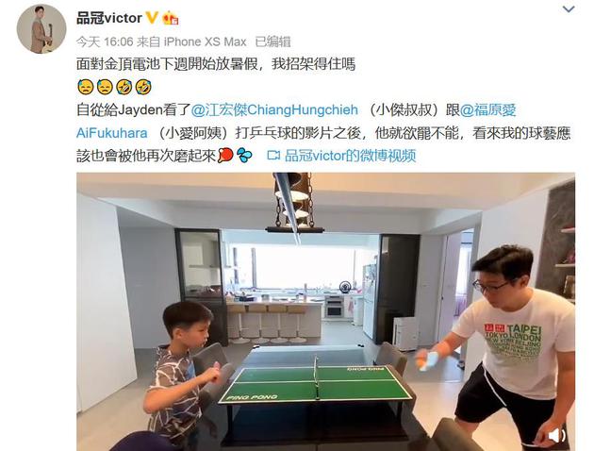
Task: Play the ping pong video
Action: tap(325, 311)
